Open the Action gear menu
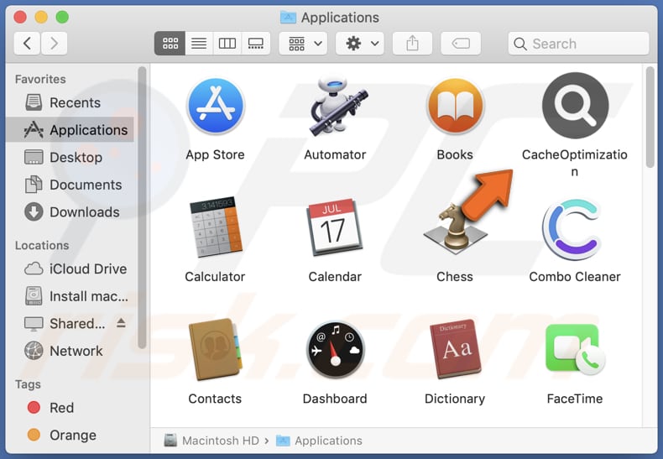The image size is (663, 459). point(360,43)
